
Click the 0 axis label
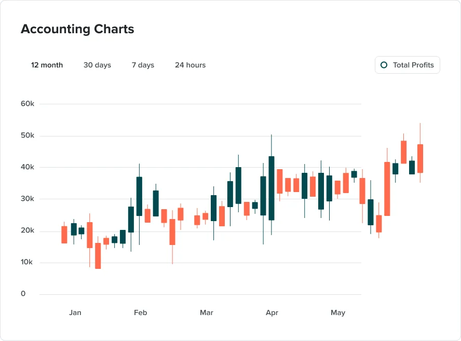23,293
